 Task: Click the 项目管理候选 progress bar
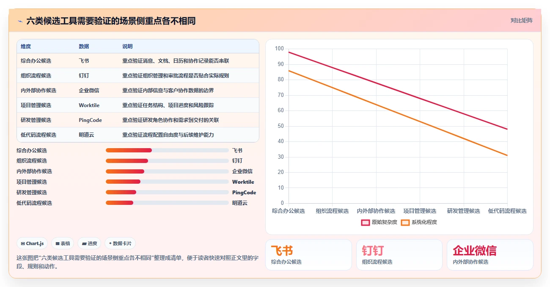pos(167,182)
